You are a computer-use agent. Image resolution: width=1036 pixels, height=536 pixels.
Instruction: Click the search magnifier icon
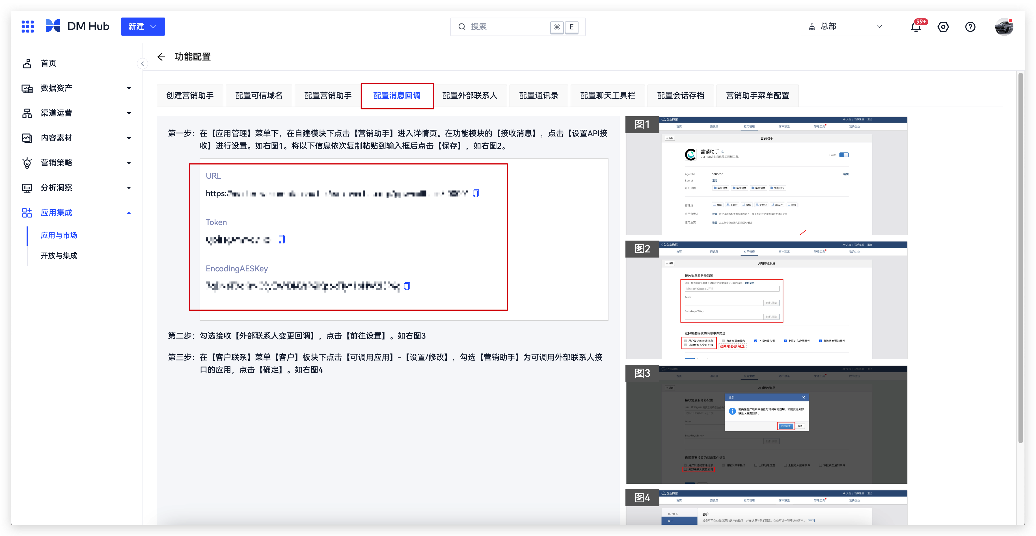[x=462, y=27]
